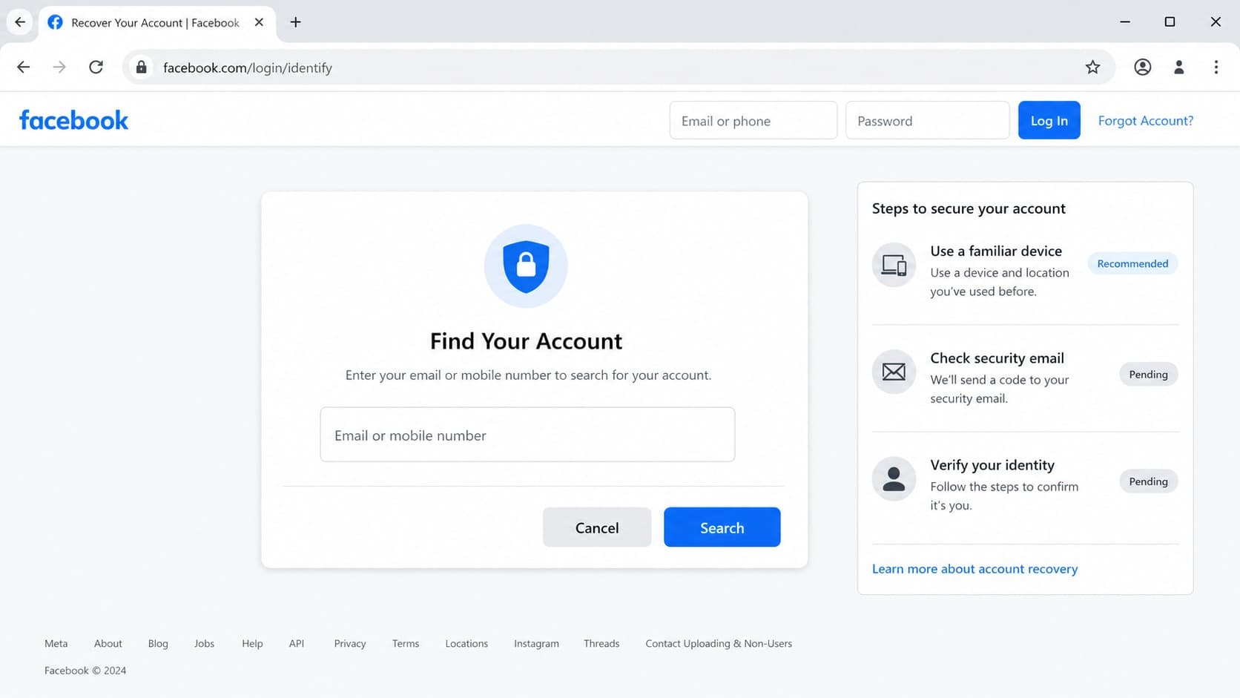Click the facebook logo
This screenshot has height=698, width=1240.
(x=73, y=120)
